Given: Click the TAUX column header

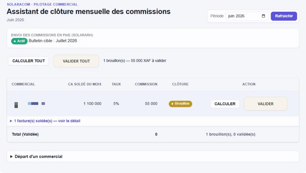Looking at the screenshot, I should [x=116, y=84].
